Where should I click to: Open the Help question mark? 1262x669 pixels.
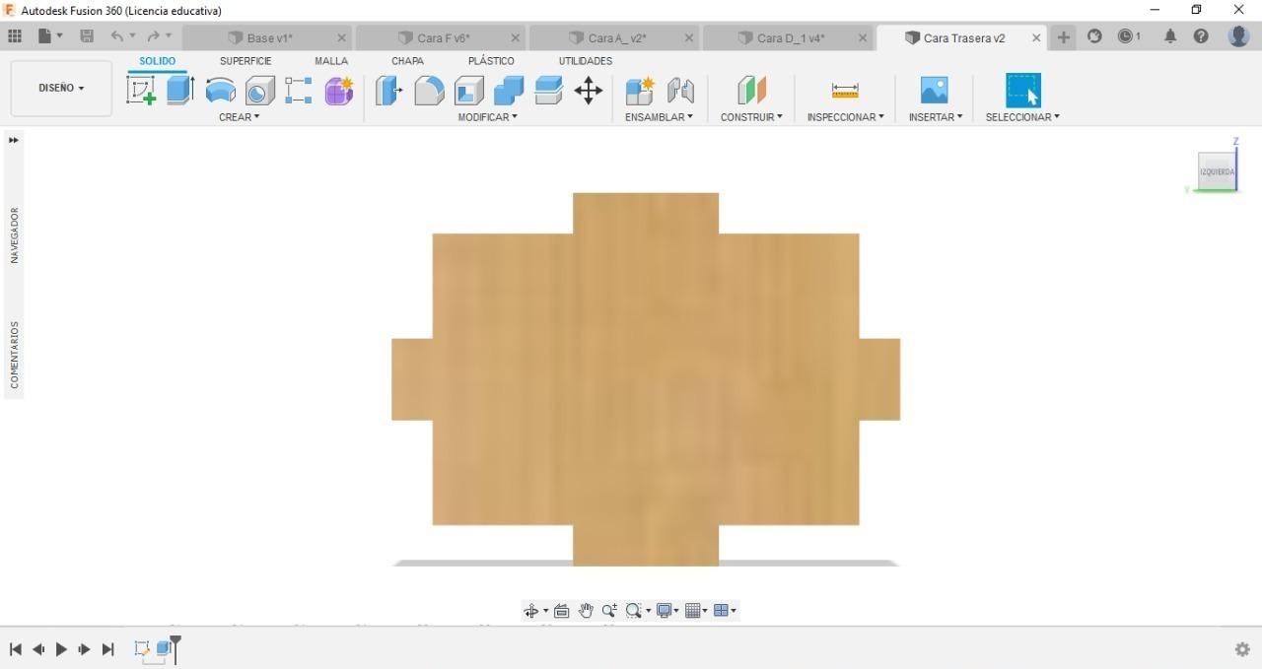[1201, 36]
